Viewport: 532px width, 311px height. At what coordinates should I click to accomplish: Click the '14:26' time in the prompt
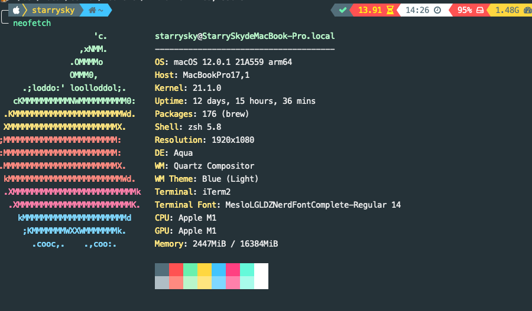point(417,10)
